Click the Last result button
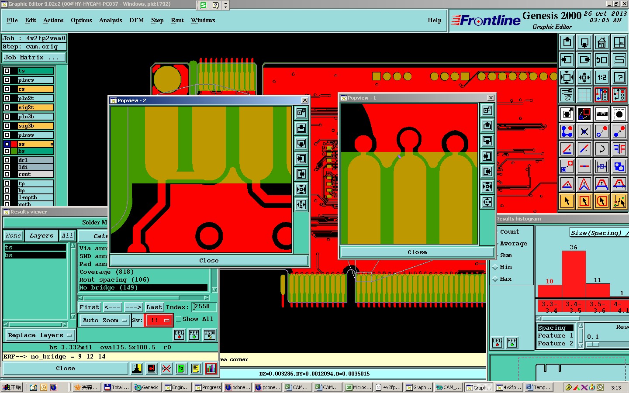629x393 pixels. [x=154, y=307]
